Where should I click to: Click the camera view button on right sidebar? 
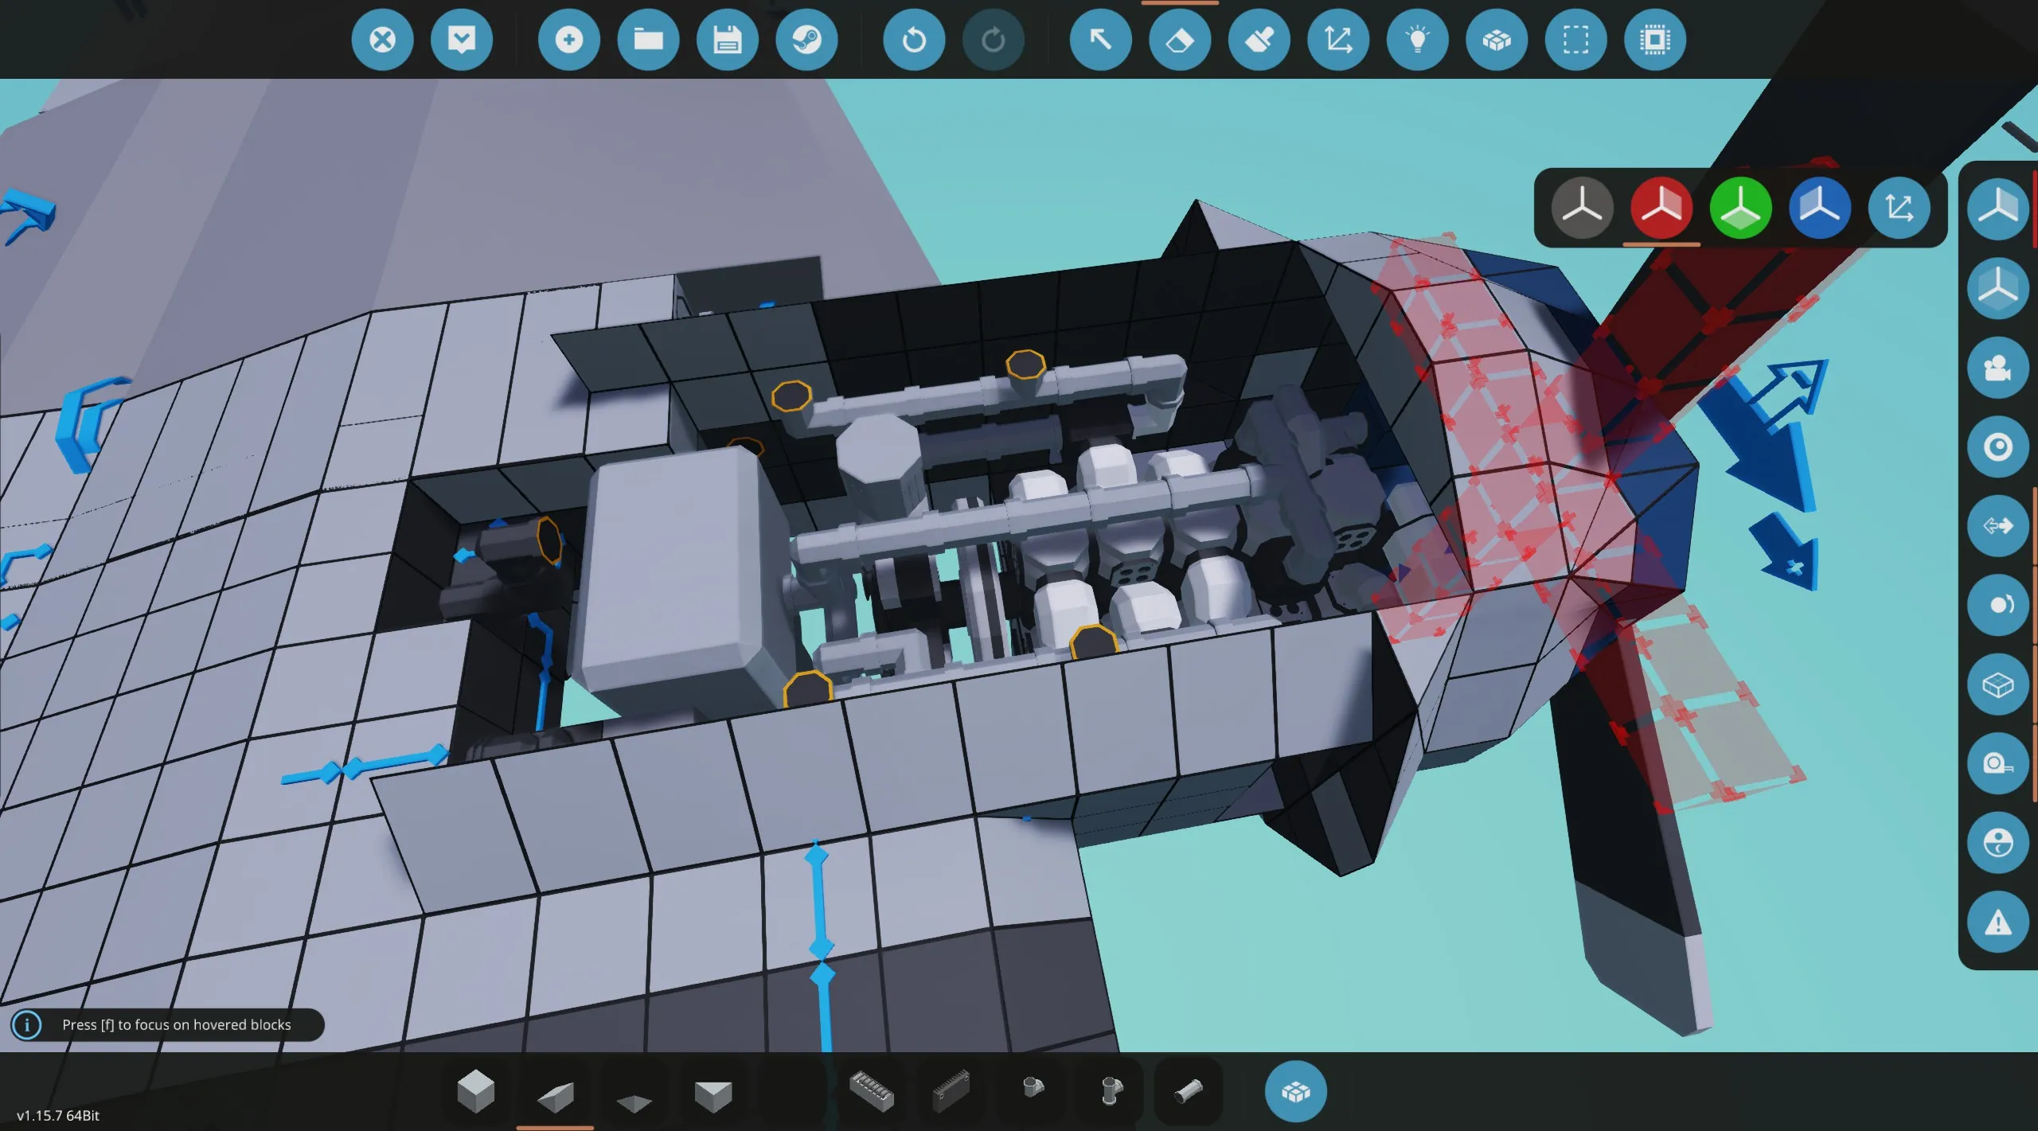tap(1997, 369)
